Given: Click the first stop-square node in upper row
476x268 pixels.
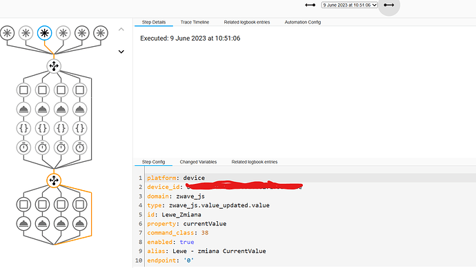Looking at the screenshot, I should 23,90.
